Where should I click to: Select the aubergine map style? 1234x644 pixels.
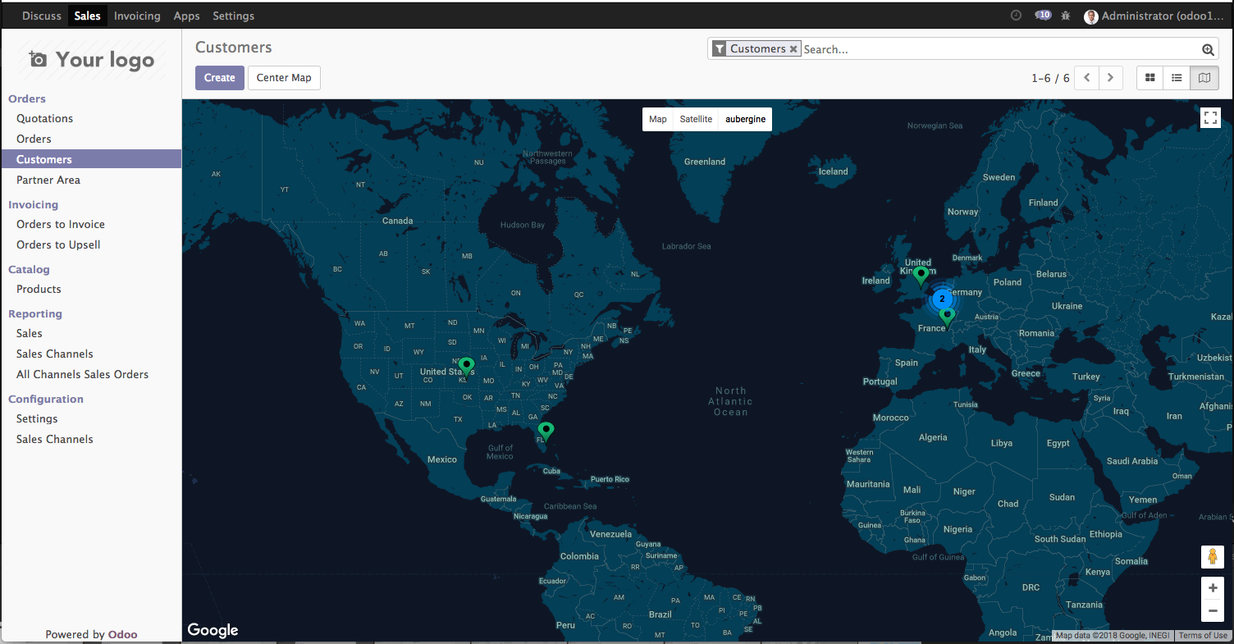pyautogui.click(x=745, y=119)
